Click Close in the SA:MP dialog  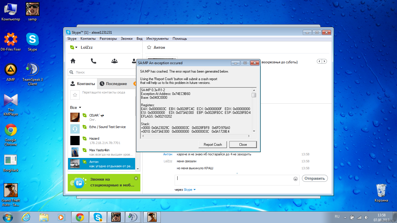(243, 144)
